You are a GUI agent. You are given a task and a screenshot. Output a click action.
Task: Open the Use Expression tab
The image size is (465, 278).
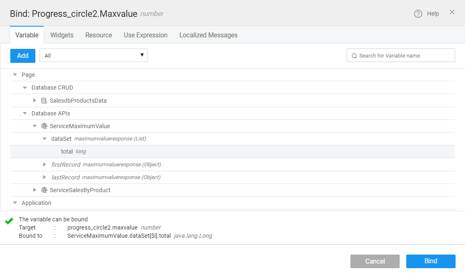click(x=145, y=35)
